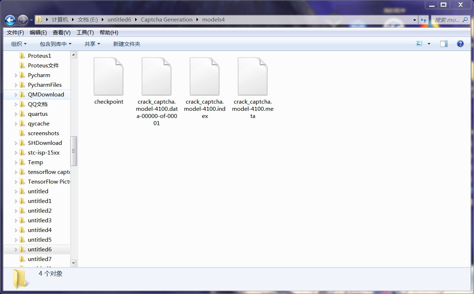This screenshot has height=294, width=474.
Task: Click the Temp folder icon in tree
Action: 22,162
